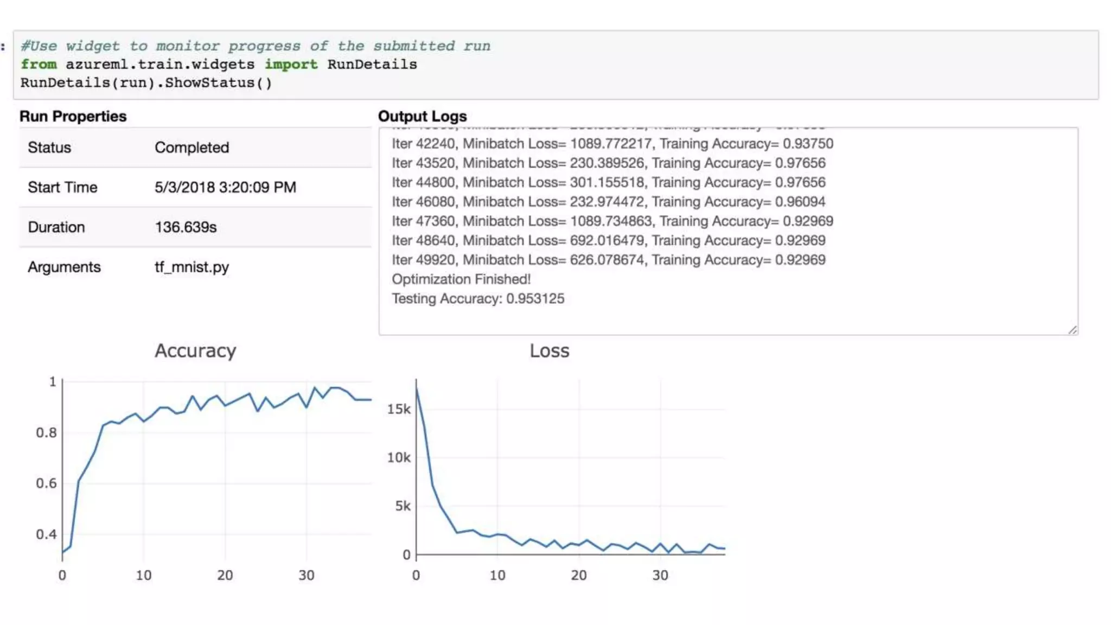This screenshot has width=1111, height=625.
Task: Click the 'Arguments' property label
Action: [x=64, y=267]
